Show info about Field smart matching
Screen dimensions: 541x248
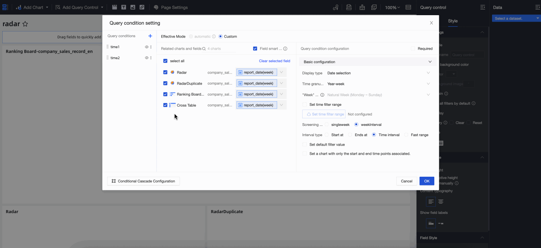tap(285, 49)
